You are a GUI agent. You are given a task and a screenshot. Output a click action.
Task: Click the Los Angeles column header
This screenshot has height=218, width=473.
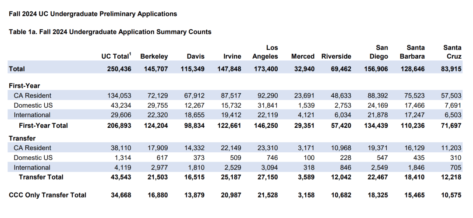265,52
